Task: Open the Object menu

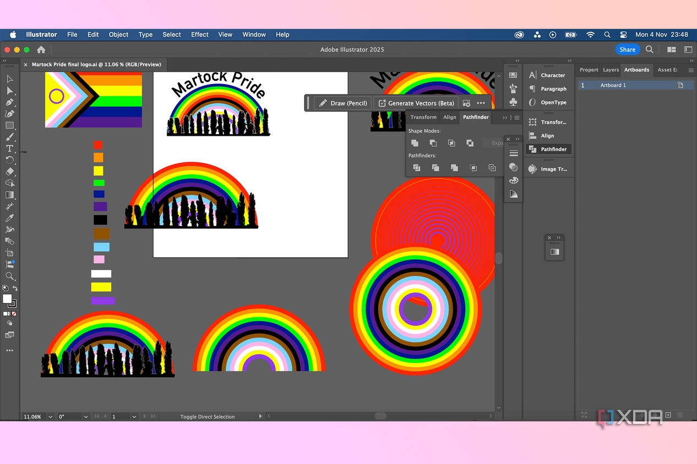Action: click(118, 35)
